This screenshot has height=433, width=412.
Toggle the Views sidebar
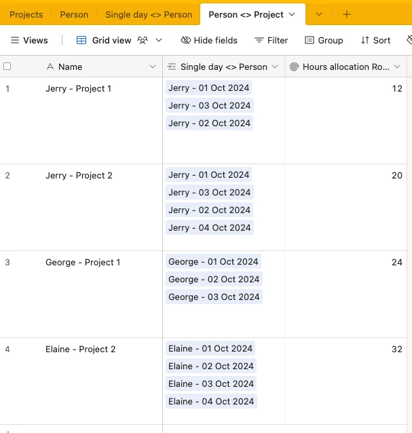[x=29, y=40]
